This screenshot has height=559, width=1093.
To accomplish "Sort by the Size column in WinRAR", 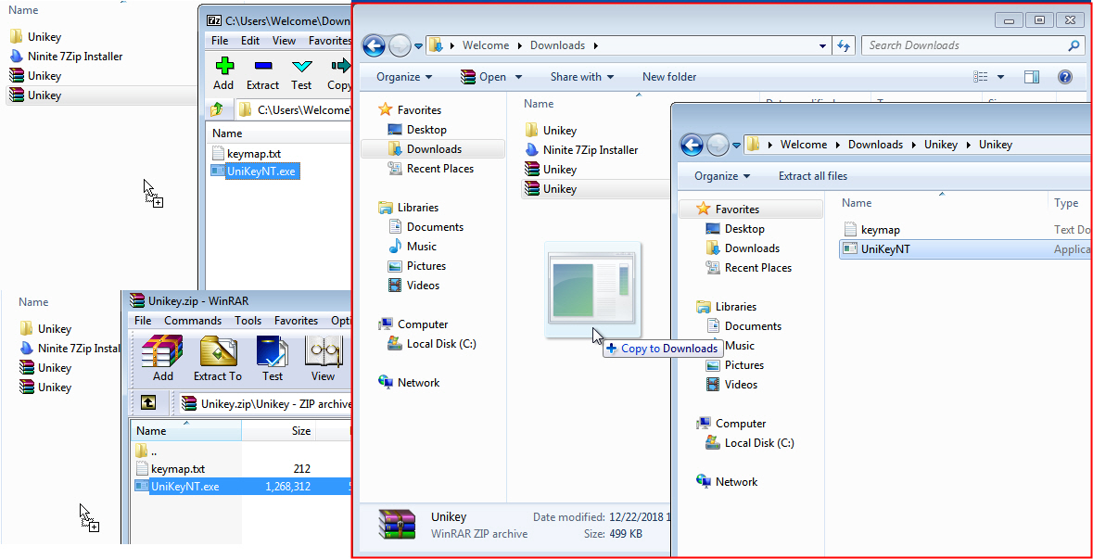I will [x=301, y=431].
